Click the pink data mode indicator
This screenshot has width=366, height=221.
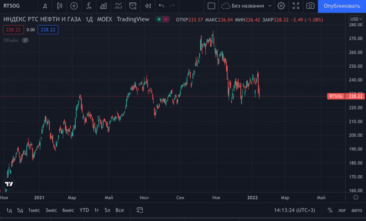(x=166, y=19)
